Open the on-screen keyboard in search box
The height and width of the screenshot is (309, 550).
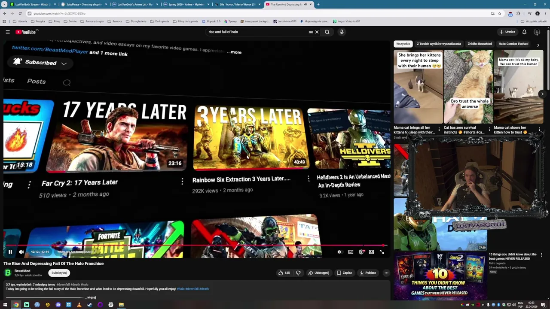(x=311, y=32)
